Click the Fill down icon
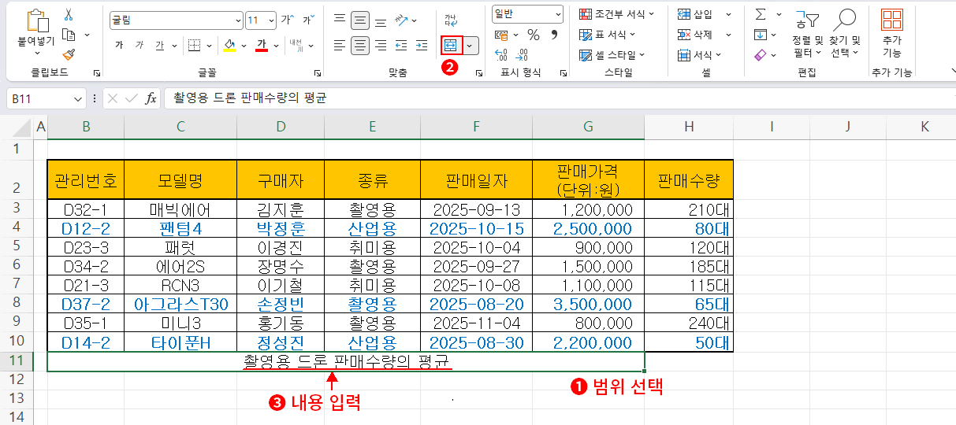956x425 pixels. tap(761, 35)
